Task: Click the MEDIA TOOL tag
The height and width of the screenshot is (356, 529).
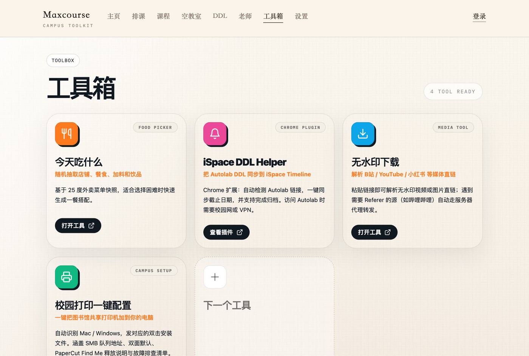Action: (453, 127)
